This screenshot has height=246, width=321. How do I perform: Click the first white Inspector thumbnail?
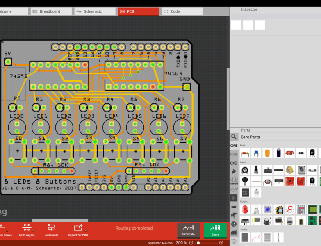(x=236, y=25)
